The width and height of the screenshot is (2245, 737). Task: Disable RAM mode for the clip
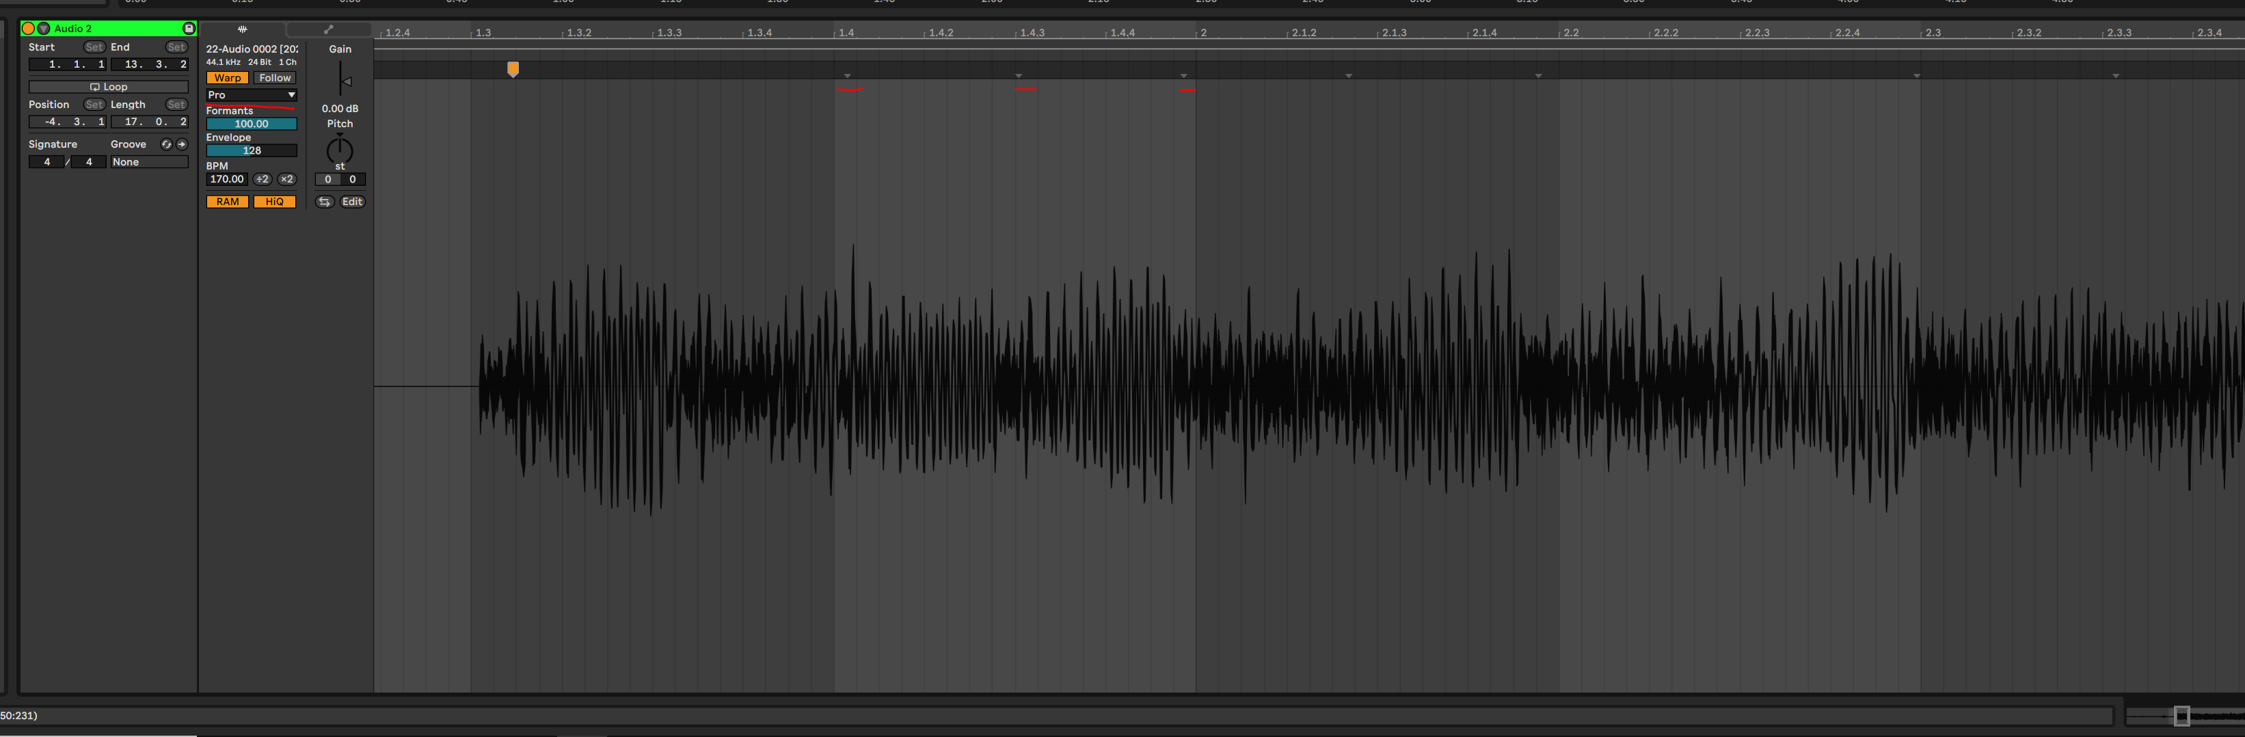pos(228,202)
